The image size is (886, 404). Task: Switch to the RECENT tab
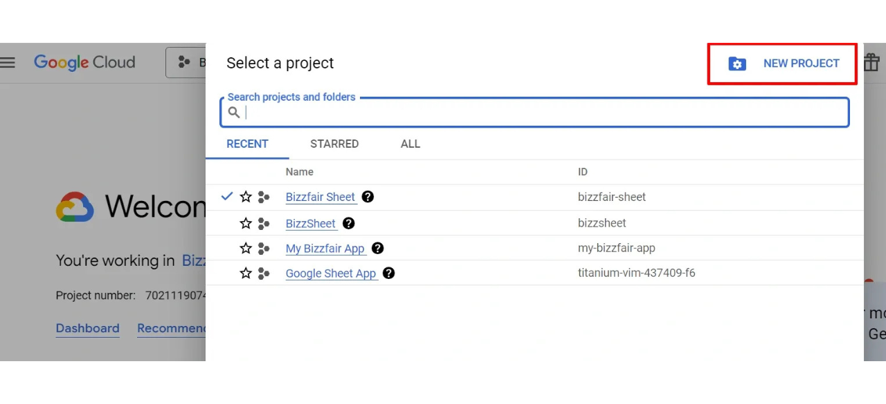247,144
